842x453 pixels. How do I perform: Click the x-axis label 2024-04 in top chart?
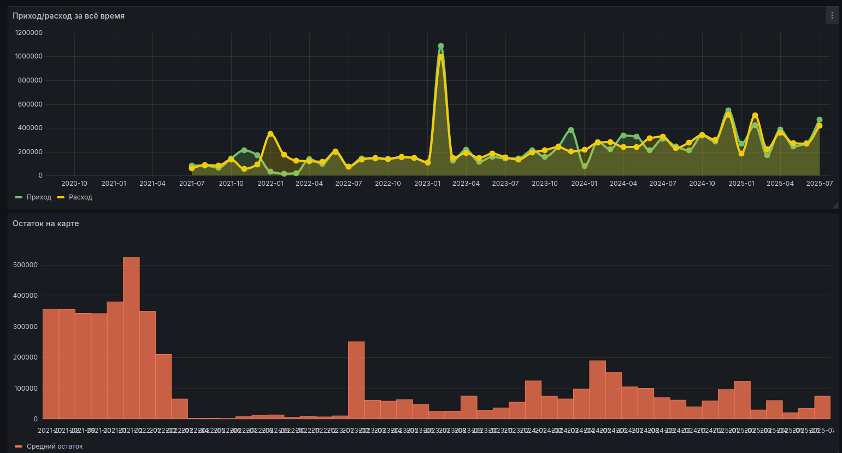pos(623,184)
